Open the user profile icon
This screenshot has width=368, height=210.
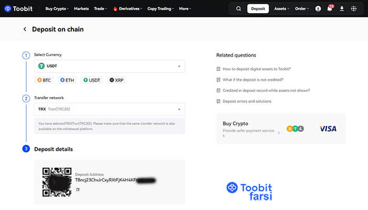point(318,9)
